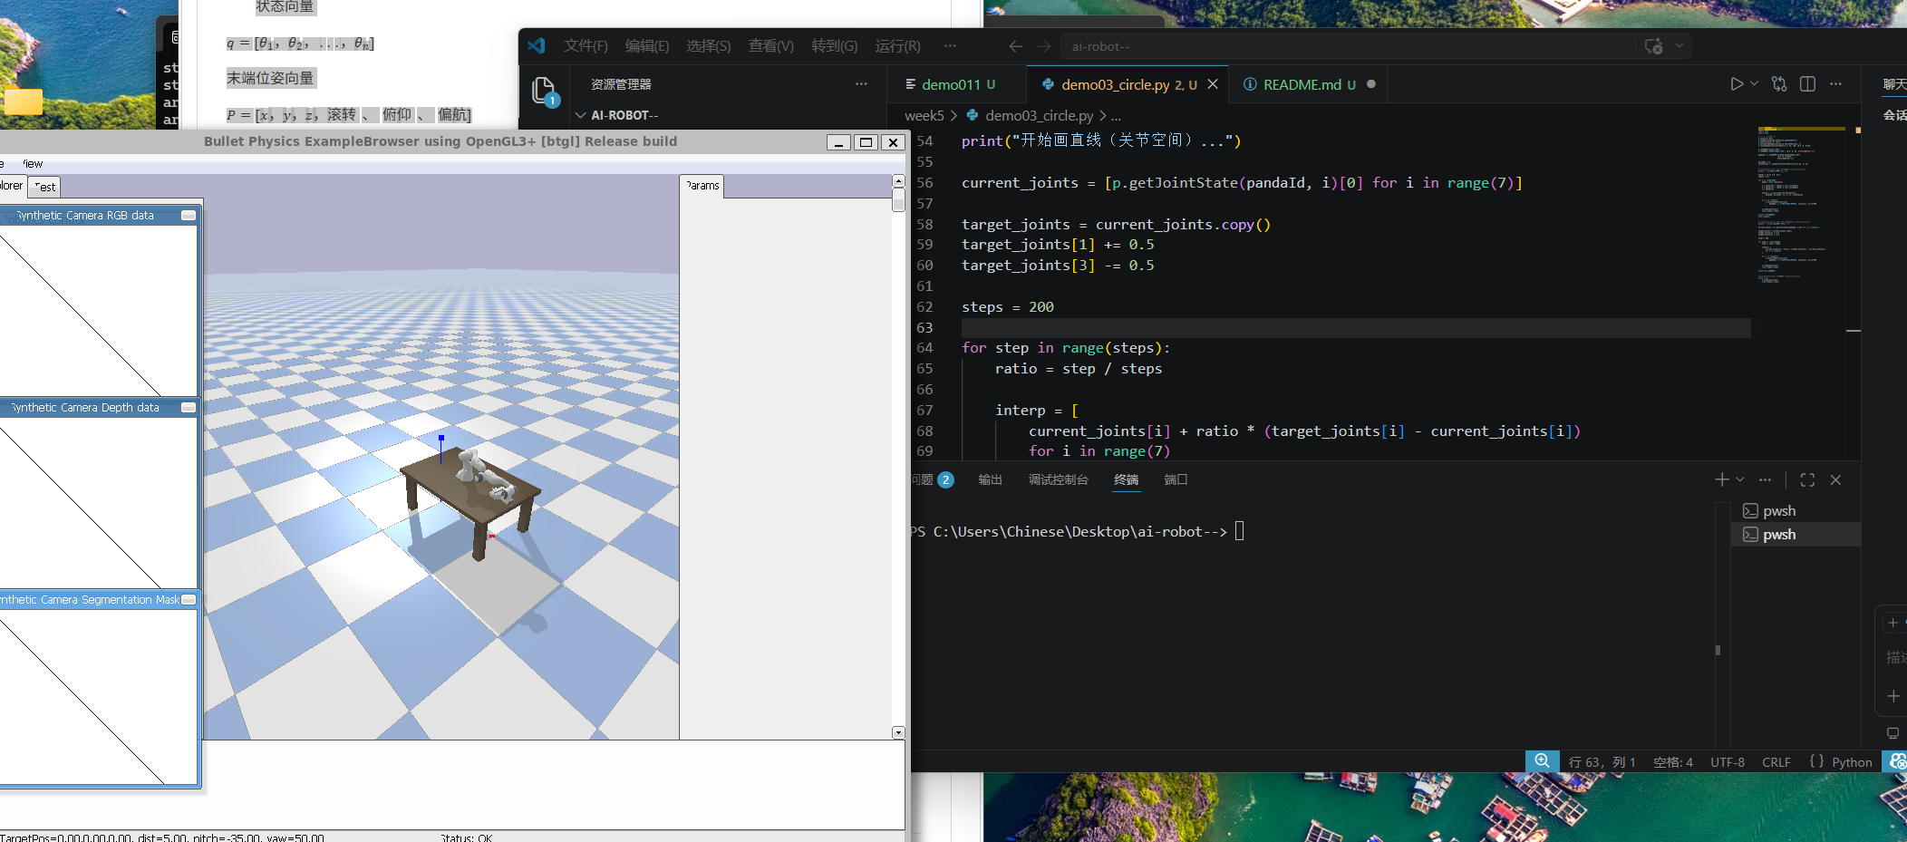Run the Python file with play button

click(1736, 83)
